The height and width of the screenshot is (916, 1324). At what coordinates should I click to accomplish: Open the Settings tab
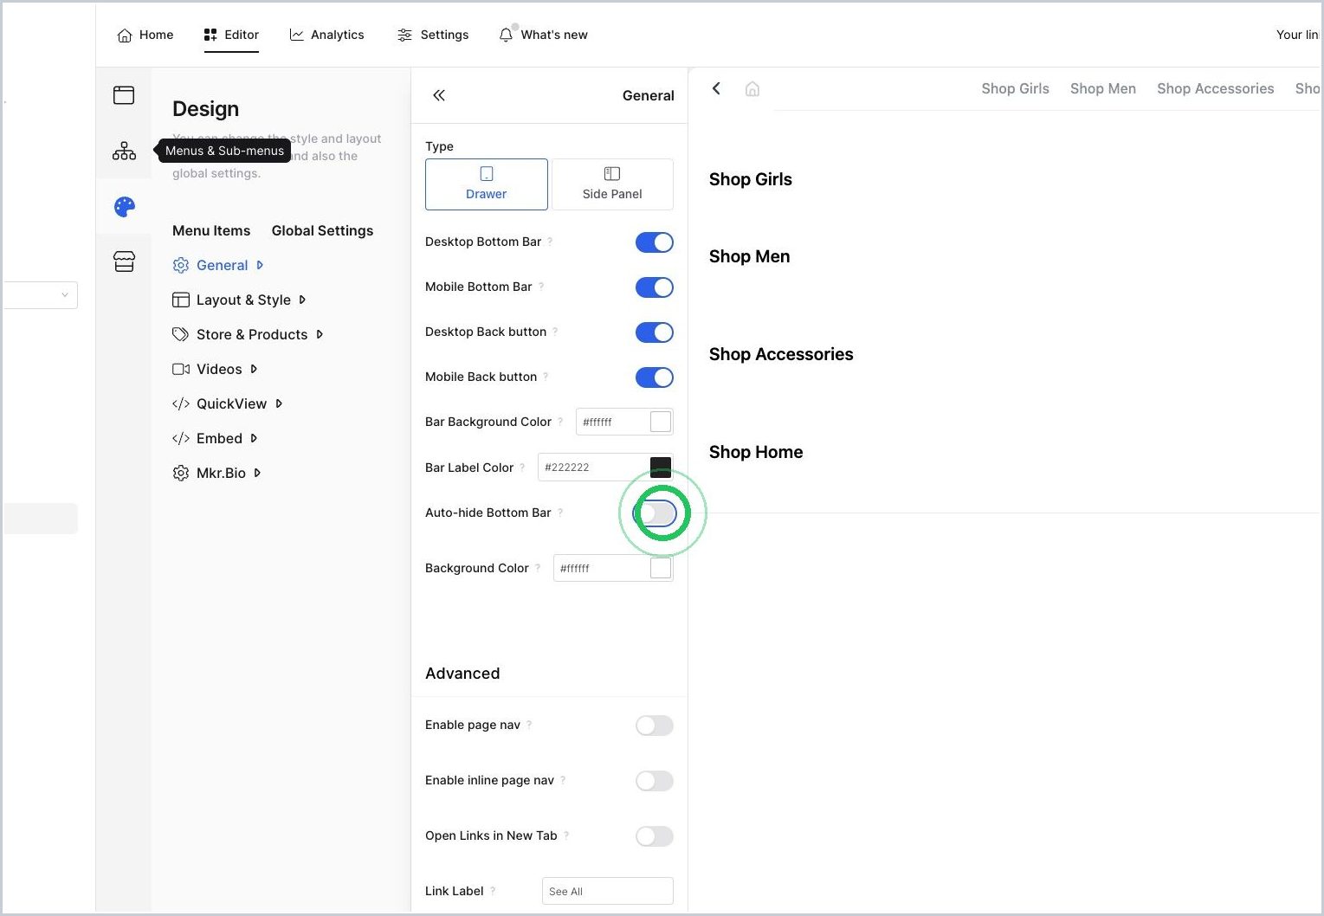433,35
